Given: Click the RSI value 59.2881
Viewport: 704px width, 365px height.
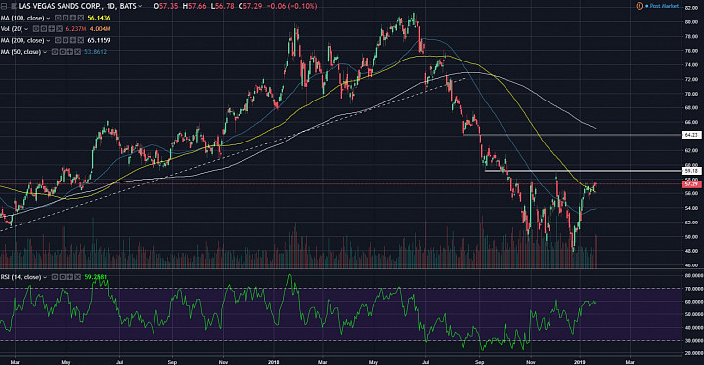Looking at the screenshot, I should coord(96,277).
